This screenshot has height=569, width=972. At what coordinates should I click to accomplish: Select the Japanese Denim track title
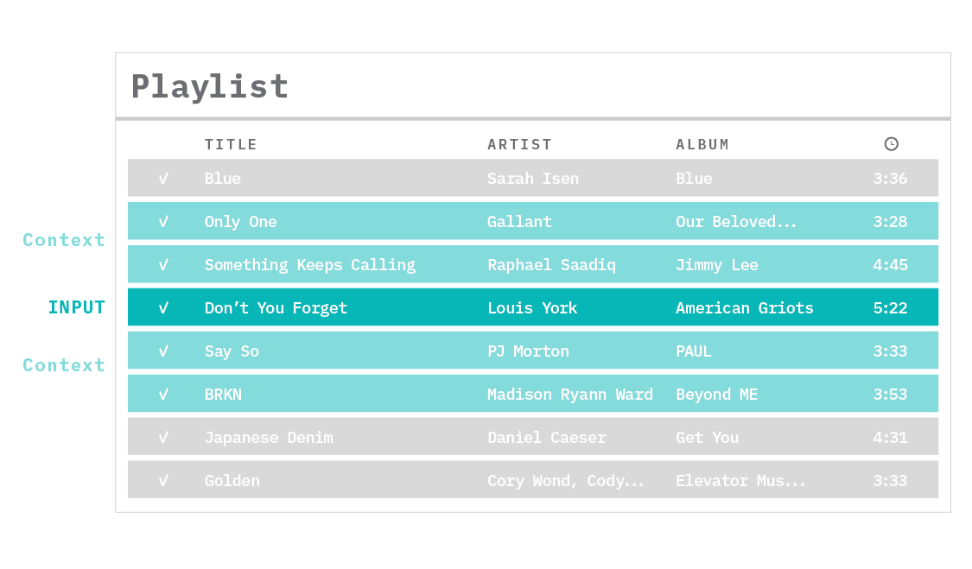pos(269,438)
